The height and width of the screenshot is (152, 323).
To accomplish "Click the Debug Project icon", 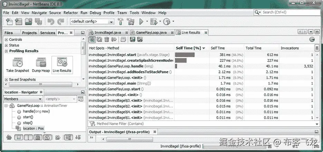I will click(x=153, y=21).
